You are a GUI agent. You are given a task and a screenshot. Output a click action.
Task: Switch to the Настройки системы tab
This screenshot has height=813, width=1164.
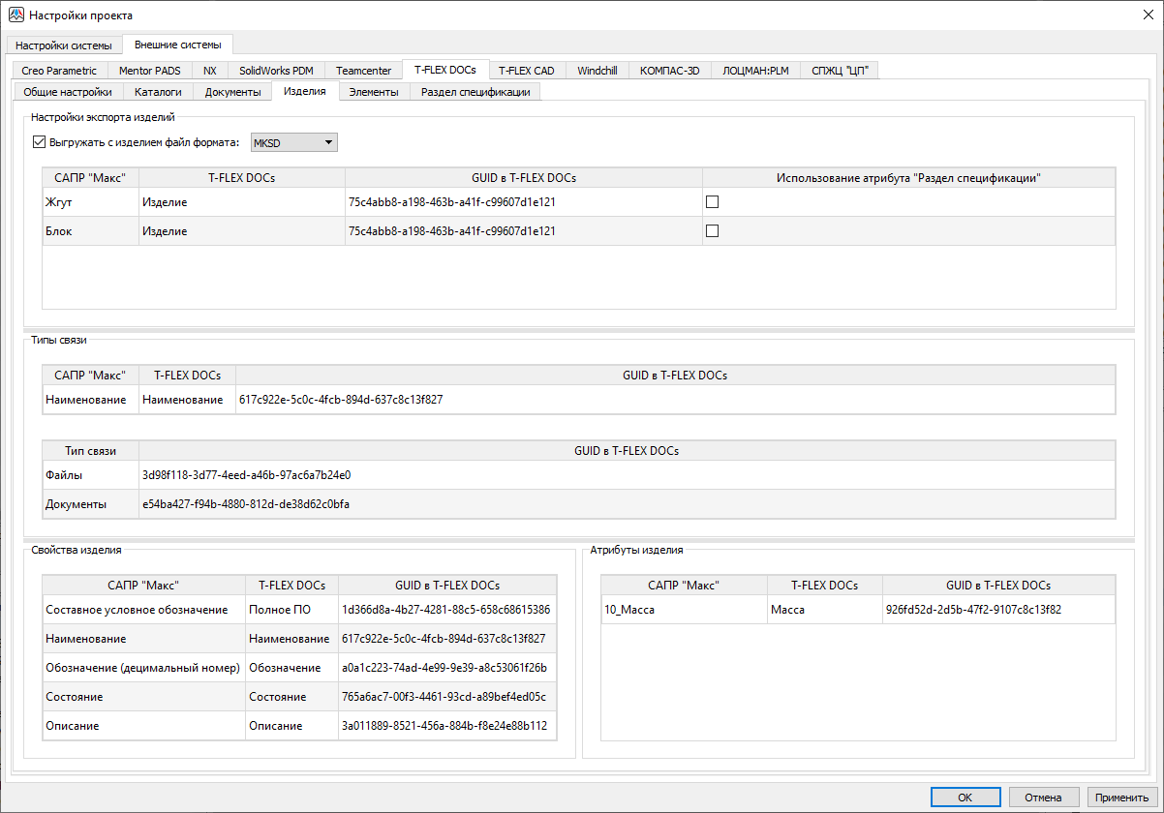(64, 45)
